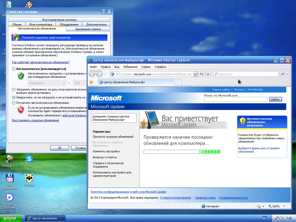Click the security shield icon in system tray
Viewport: 296px width, 222px height.
click(x=277, y=218)
